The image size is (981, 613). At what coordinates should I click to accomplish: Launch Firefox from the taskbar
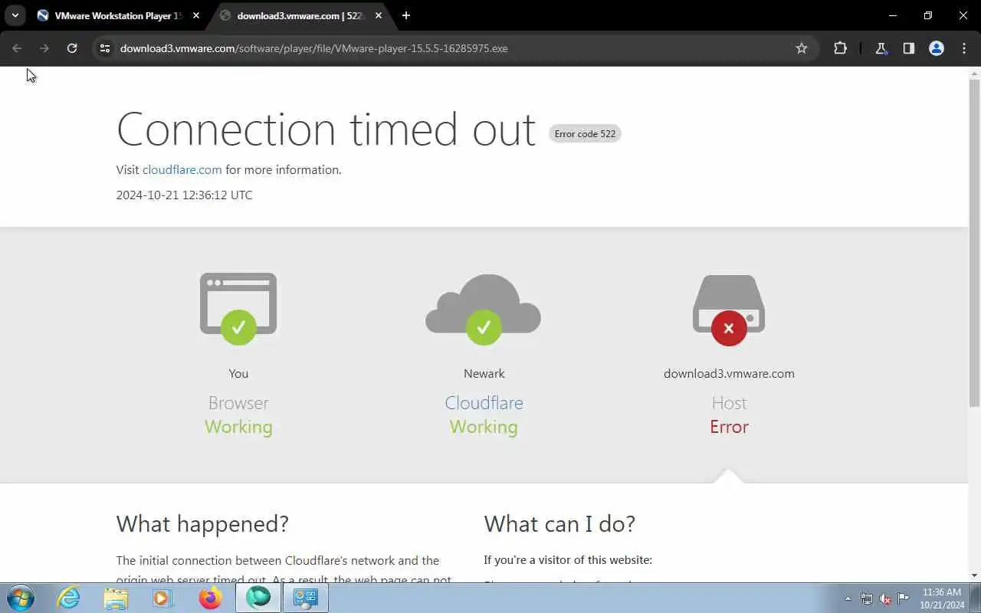point(210,598)
